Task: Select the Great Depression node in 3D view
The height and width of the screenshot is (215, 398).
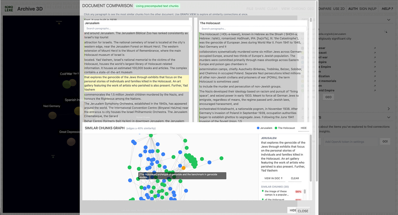Action: pos(71,142)
